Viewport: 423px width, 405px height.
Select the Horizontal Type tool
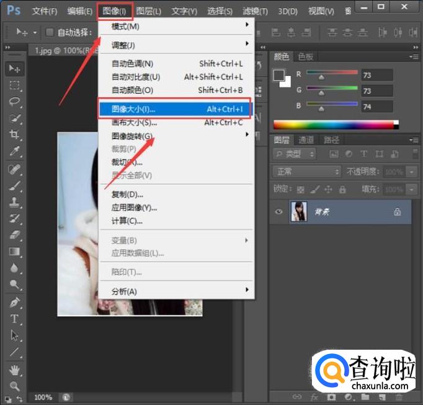(15, 319)
